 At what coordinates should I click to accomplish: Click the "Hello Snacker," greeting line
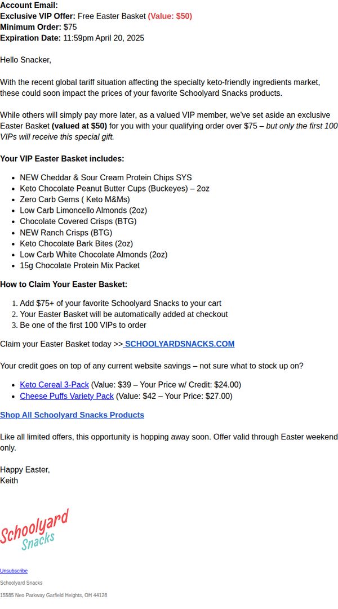point(26,60)
